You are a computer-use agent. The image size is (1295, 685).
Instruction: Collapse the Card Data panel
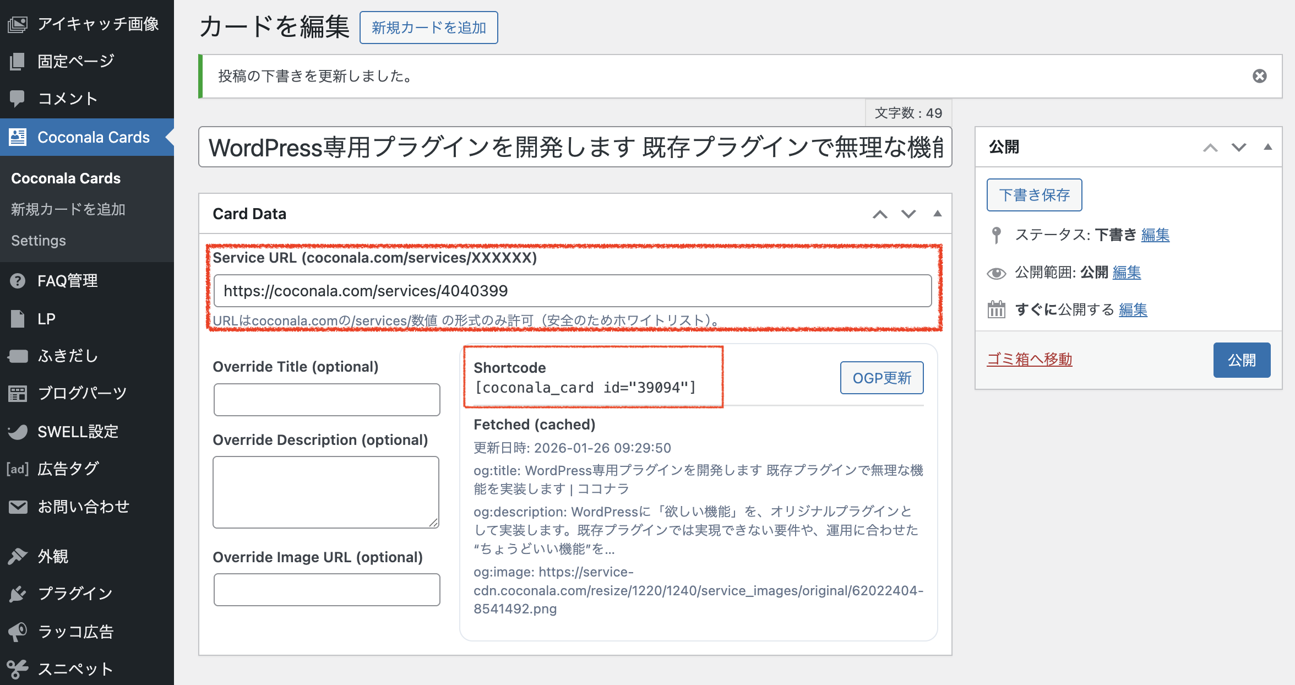tap(937, 214)
